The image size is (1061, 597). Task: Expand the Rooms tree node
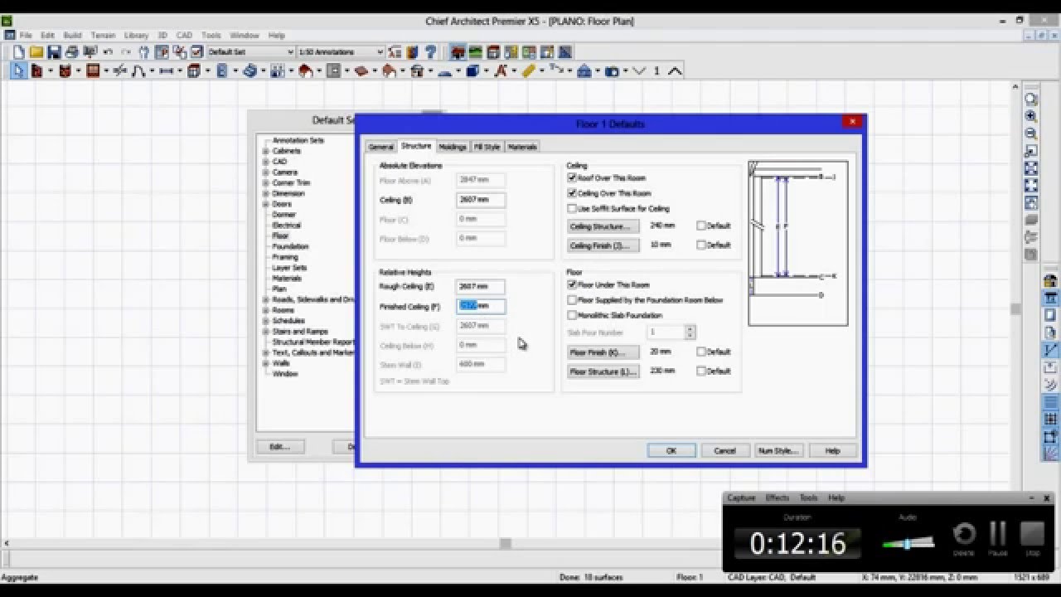pos(266,310)
